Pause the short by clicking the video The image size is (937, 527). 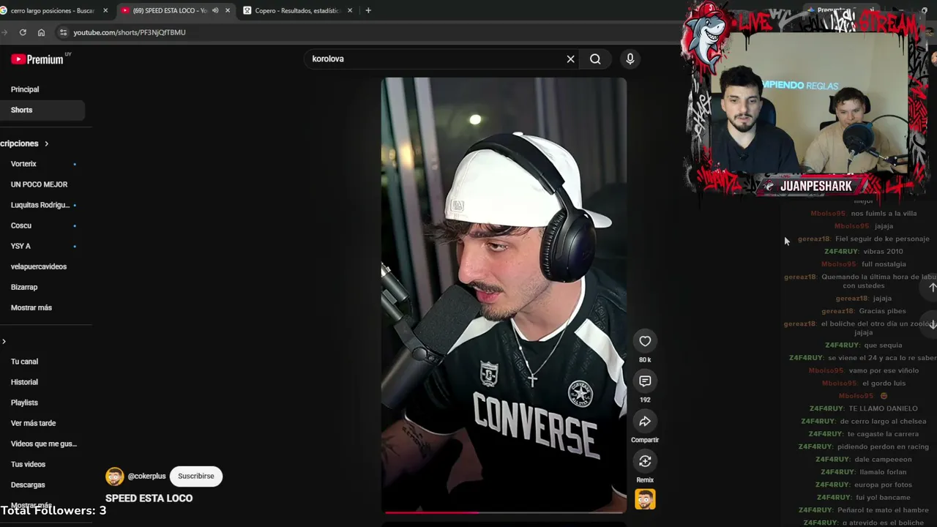pos(504,295)
